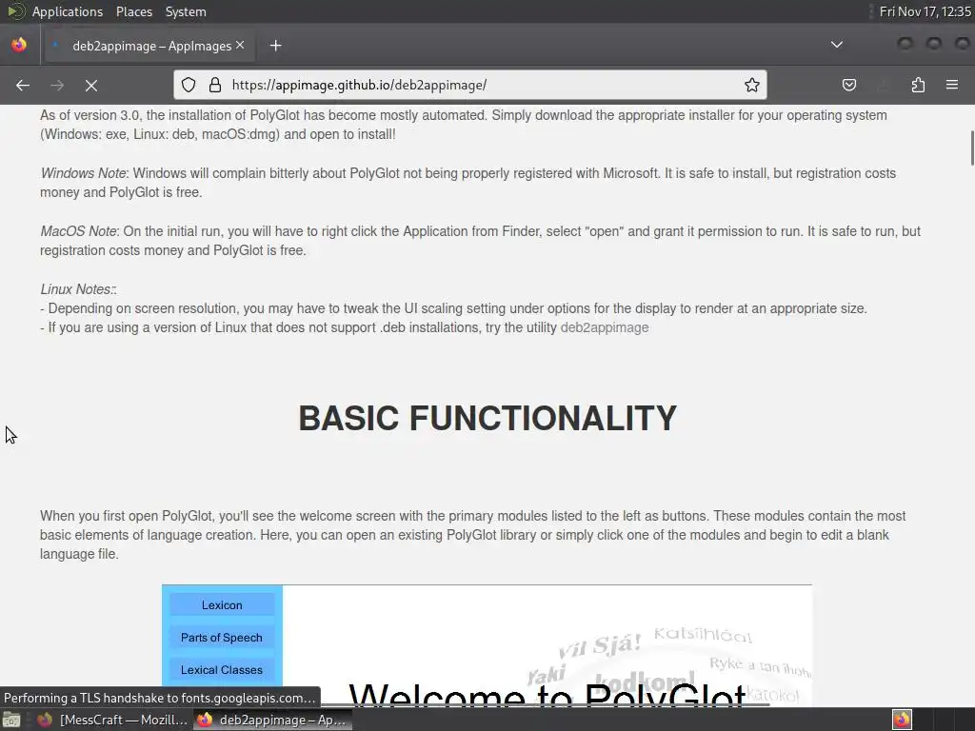Click the Applications menu logo icon
This screenshot has width=975, height=731.
coord(15,11)
